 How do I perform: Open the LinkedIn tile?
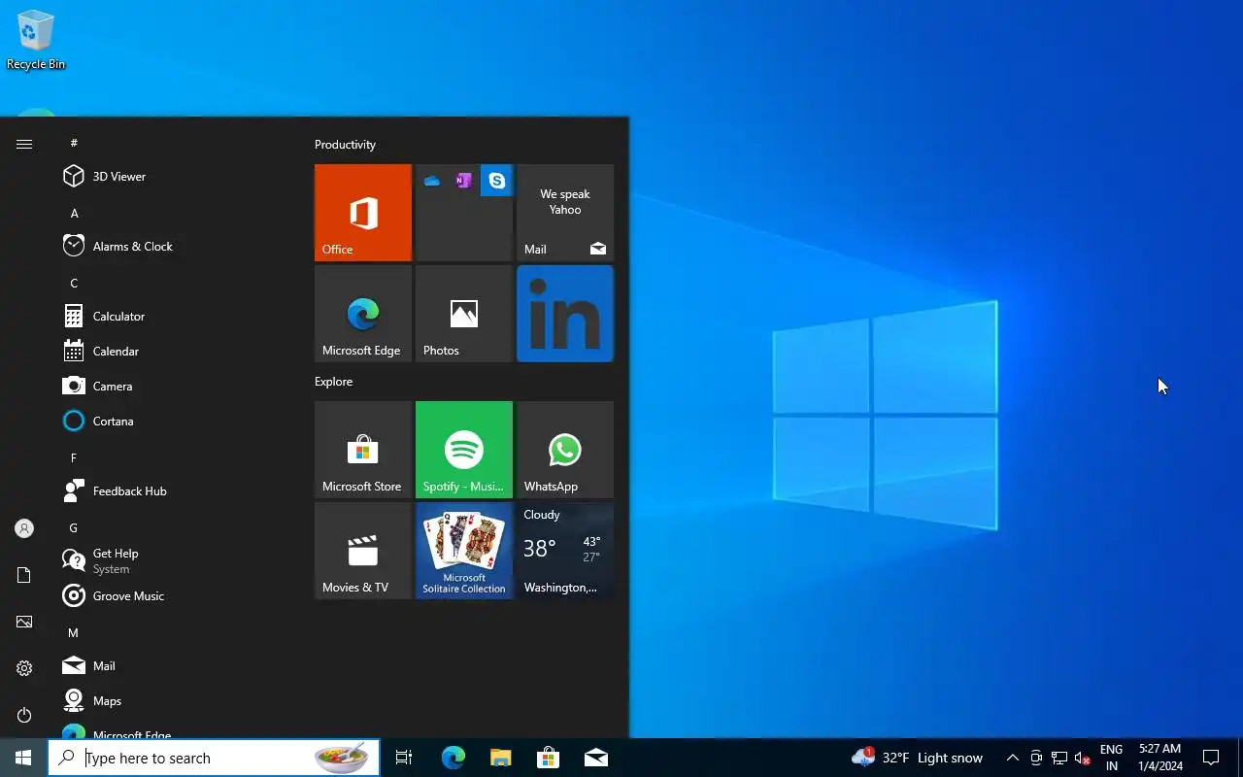point(565,314)
